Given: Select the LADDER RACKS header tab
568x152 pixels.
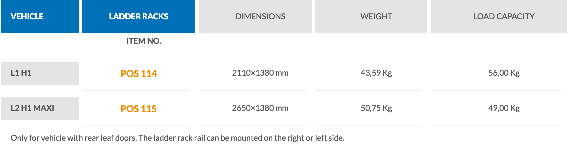Looking at the screenshot, I should (139, 16).
